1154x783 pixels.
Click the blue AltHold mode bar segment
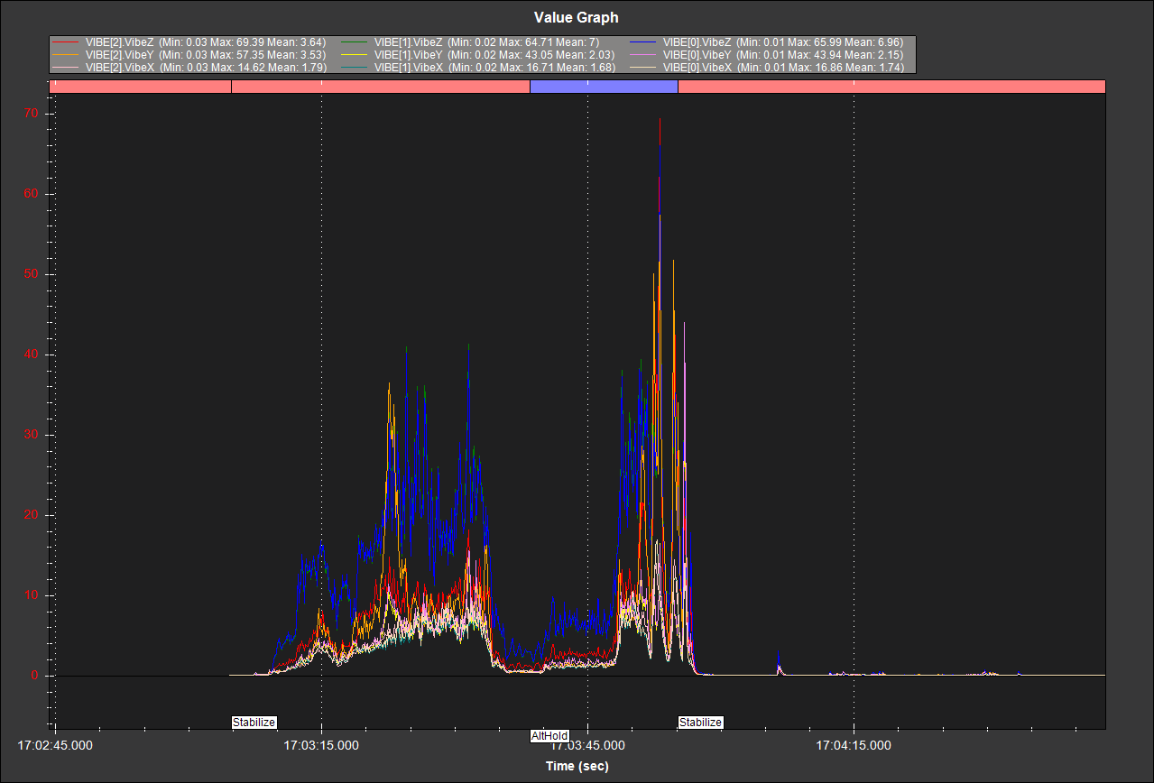point(603,87)
